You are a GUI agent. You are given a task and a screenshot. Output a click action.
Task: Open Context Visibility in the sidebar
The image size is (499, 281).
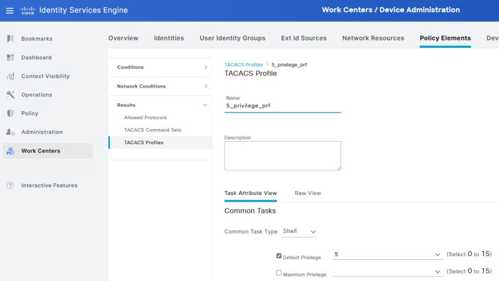45,76
